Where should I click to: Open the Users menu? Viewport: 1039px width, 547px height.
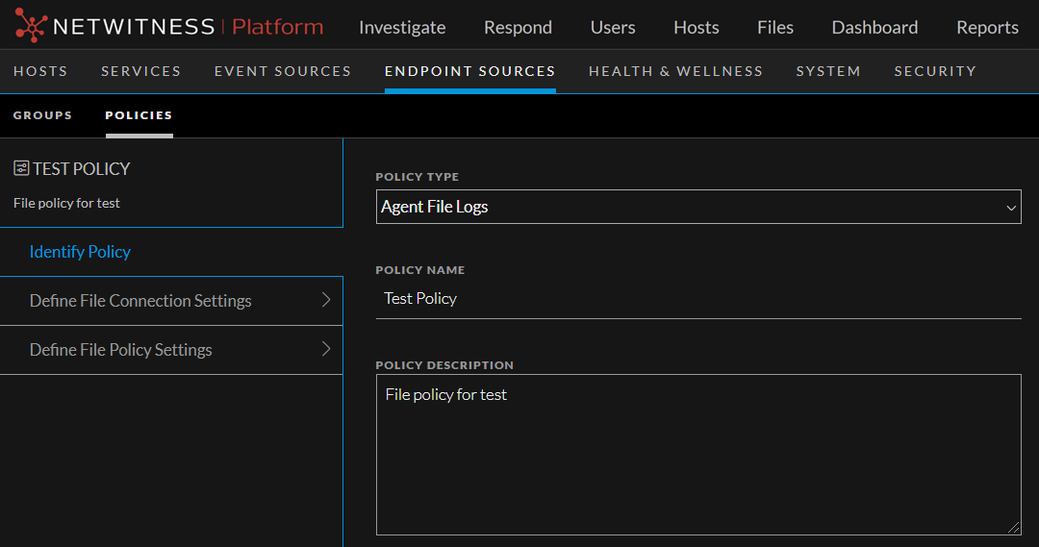pos(612,27)
